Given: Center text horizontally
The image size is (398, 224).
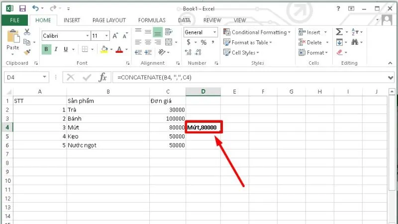Looking at the screenshot, I should coord(148,42).
